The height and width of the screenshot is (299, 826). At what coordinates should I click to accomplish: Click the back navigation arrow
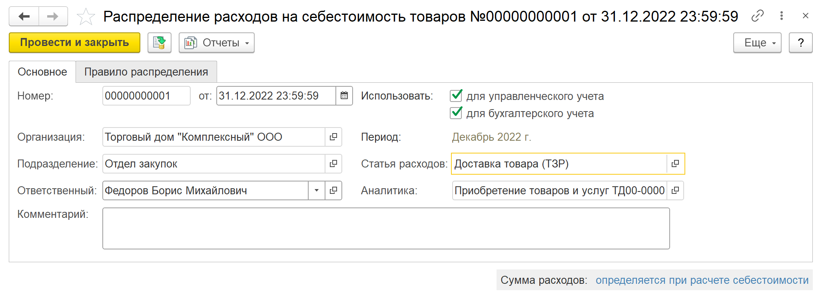(24, 16)
